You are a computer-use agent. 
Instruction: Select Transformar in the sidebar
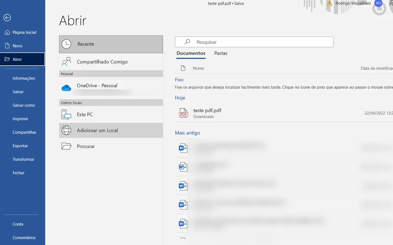tap(23, 159)
